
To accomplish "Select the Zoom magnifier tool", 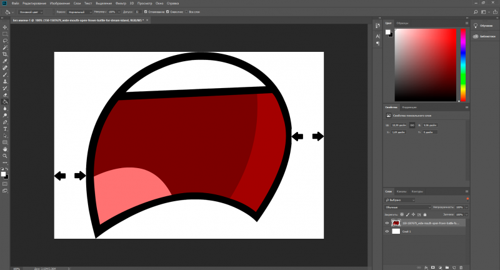I will point(5,156).
